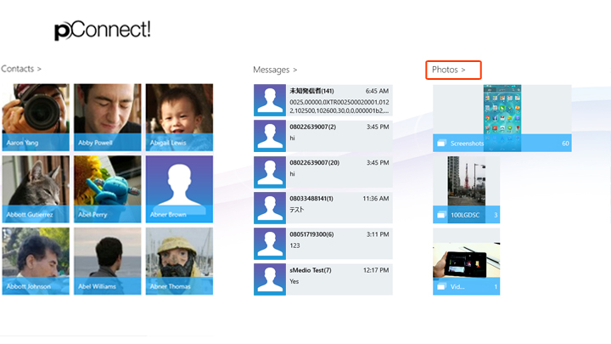Click avatar icon for 08022639007(20) message
The height and width of the screenshot is (344, 611).
[x=269, y=172]
